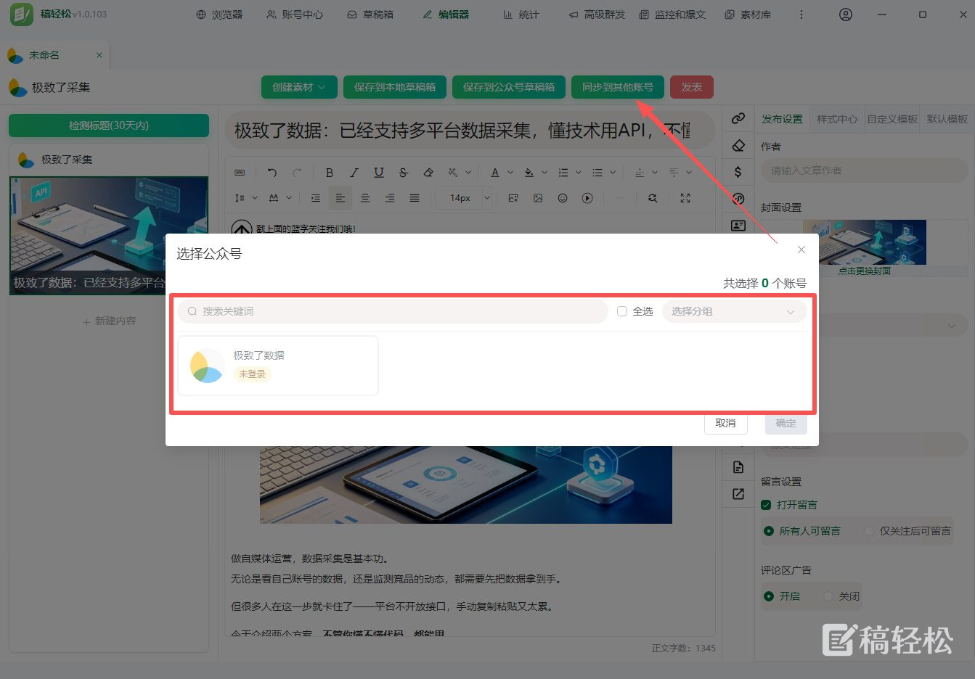Open the paragraph spacing before dropdown
This screenshot has height=679, width=975.
[x=655, y=173]
